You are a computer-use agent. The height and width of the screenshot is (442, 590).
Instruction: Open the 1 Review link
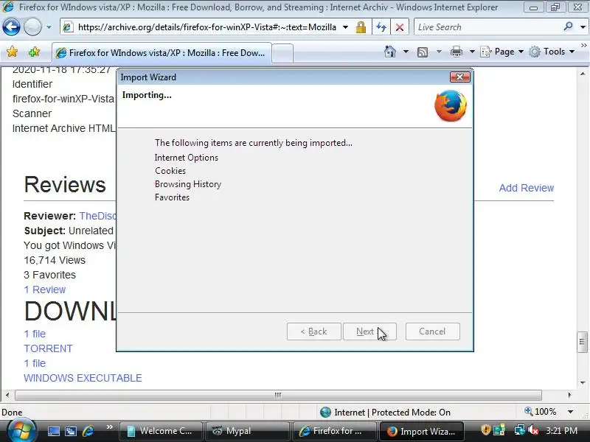point(45,290)
